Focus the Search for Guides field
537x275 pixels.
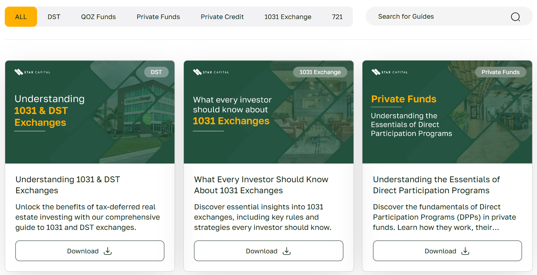pos(436,17)
